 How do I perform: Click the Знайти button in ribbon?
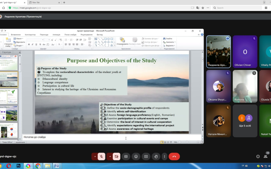[x=168, y=39]
